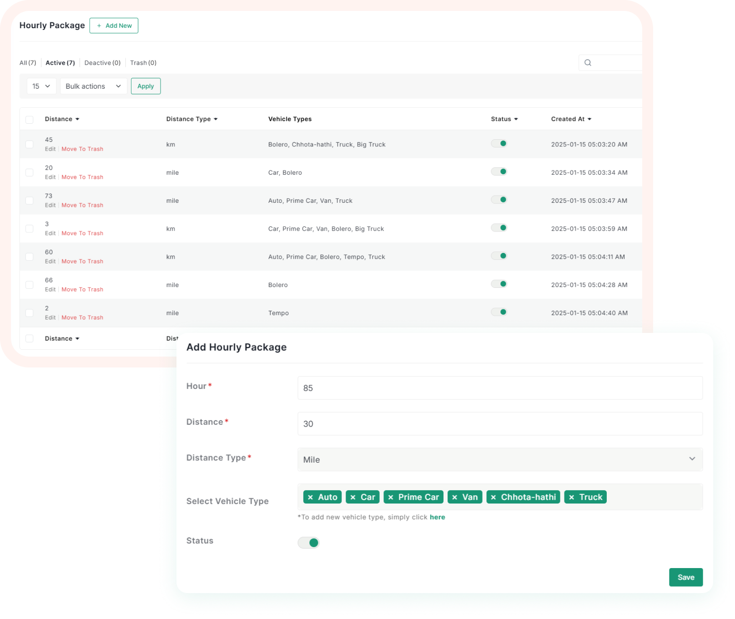Click into the Hour input field
The image size is (735, 619).
click(499, 388)
